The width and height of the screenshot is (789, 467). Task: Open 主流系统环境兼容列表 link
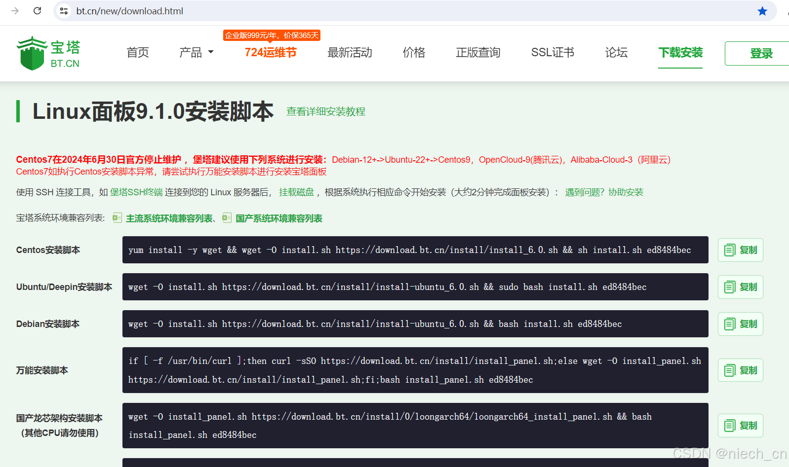[169, 218]
